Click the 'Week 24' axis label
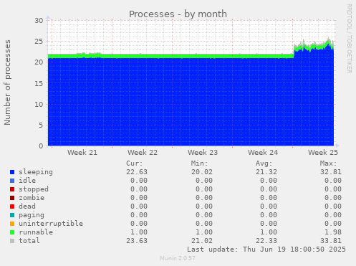Viewport: 356px width, 266px height. 263,153
